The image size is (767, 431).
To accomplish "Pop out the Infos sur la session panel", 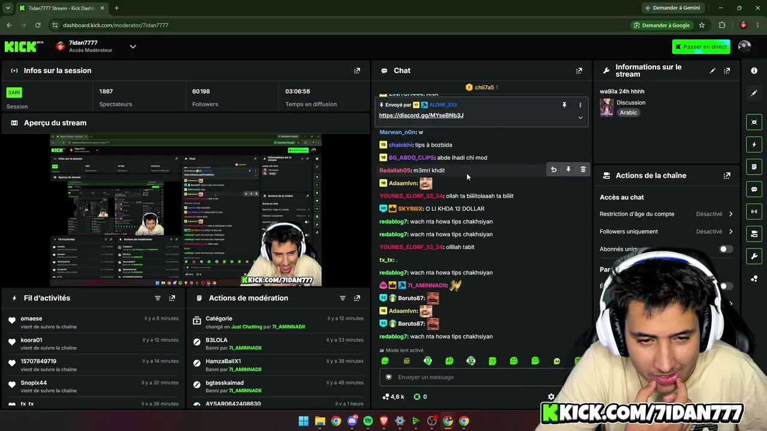I will [357, 71].
